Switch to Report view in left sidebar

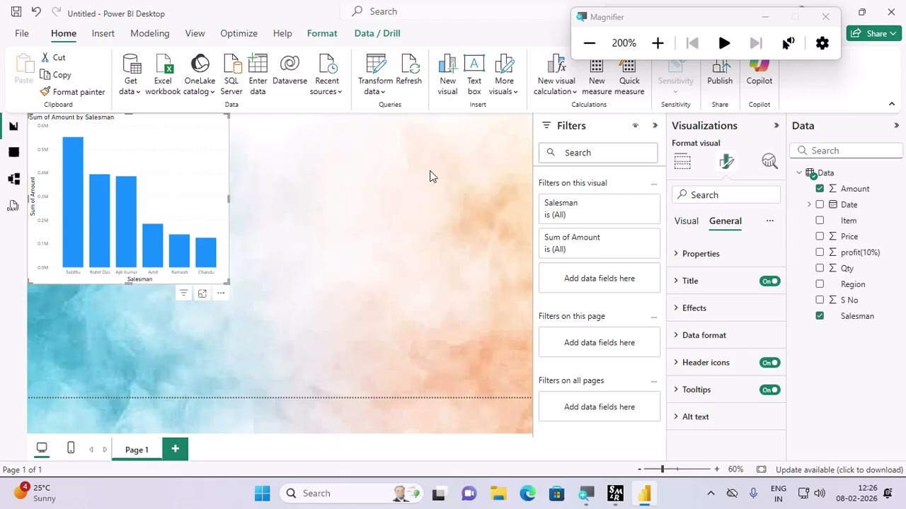[13, 126]
